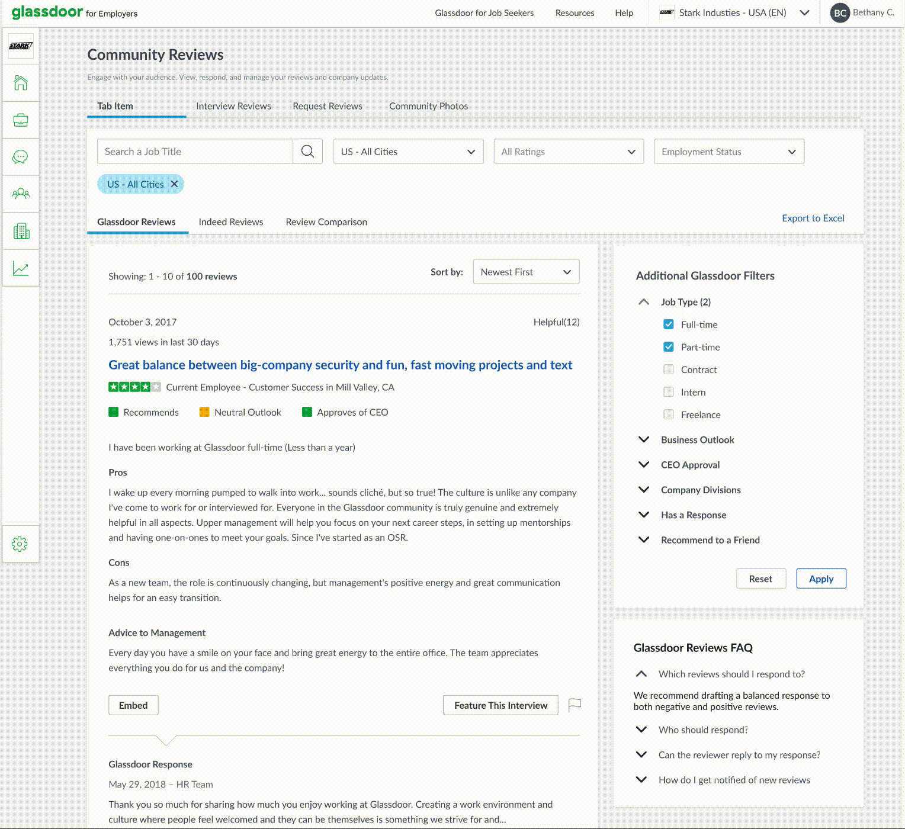Open the settings gear icon in sidebar
This screenshot has width=905, height=829.
coord(20,544)
